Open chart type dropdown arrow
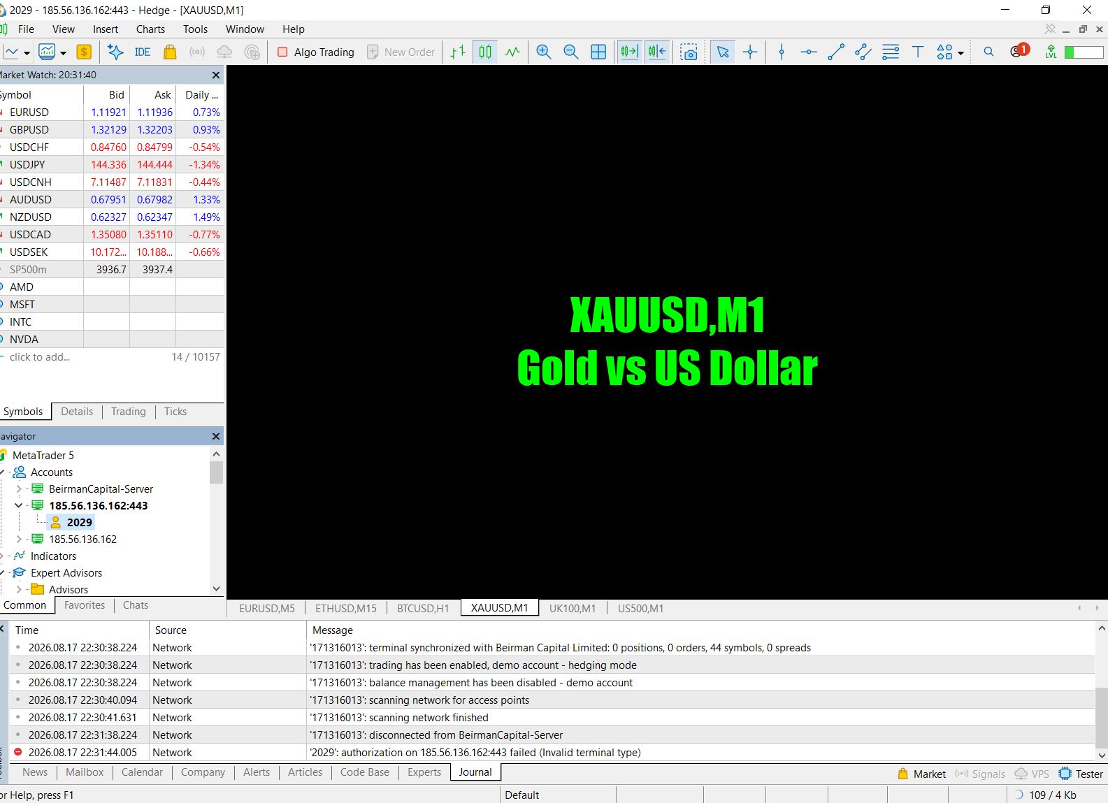Image resolution: width=1108 pixels, height=803 pixels. (x=27, y=52)
